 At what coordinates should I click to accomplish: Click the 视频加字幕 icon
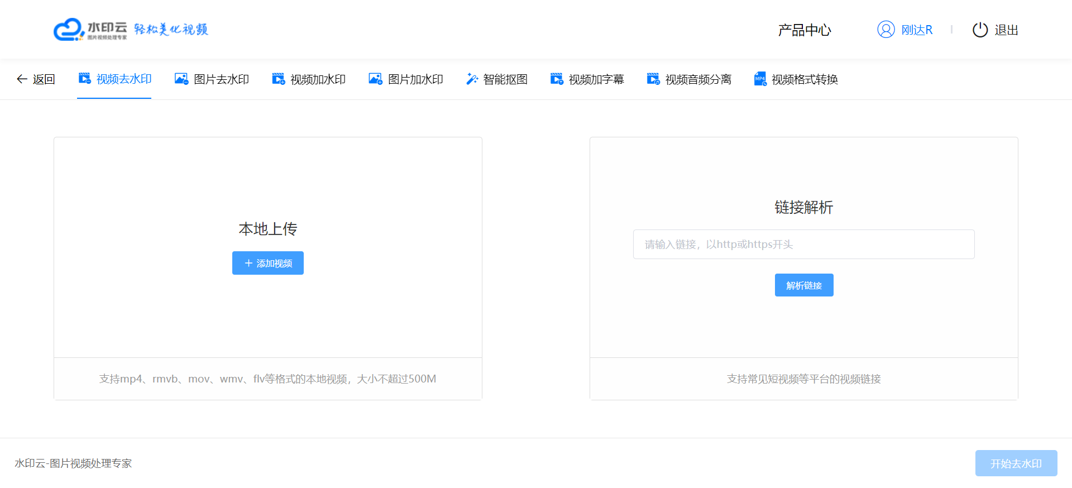click(x=557, y=79)
